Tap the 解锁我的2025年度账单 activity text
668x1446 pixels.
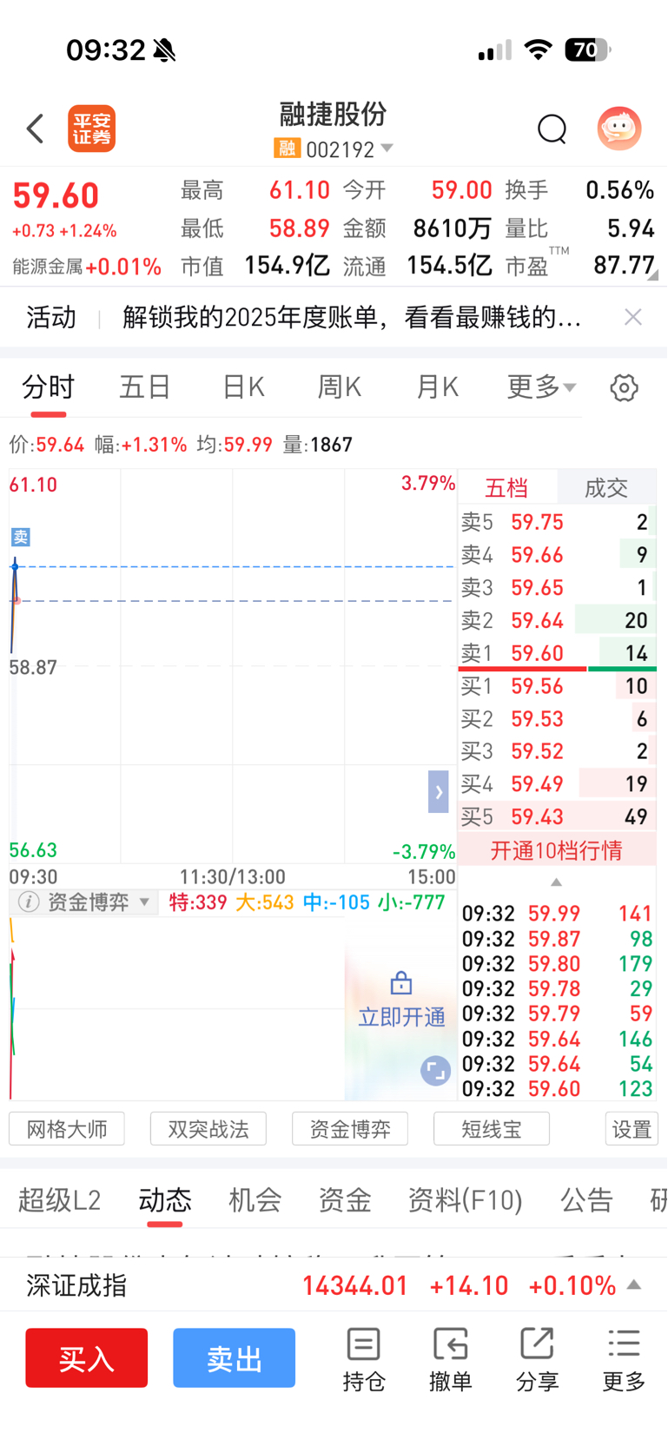[x=351, y=317]
